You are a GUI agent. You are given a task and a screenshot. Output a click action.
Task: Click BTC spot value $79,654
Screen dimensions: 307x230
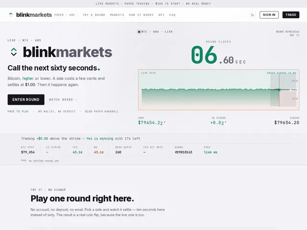tap(28, 152)
